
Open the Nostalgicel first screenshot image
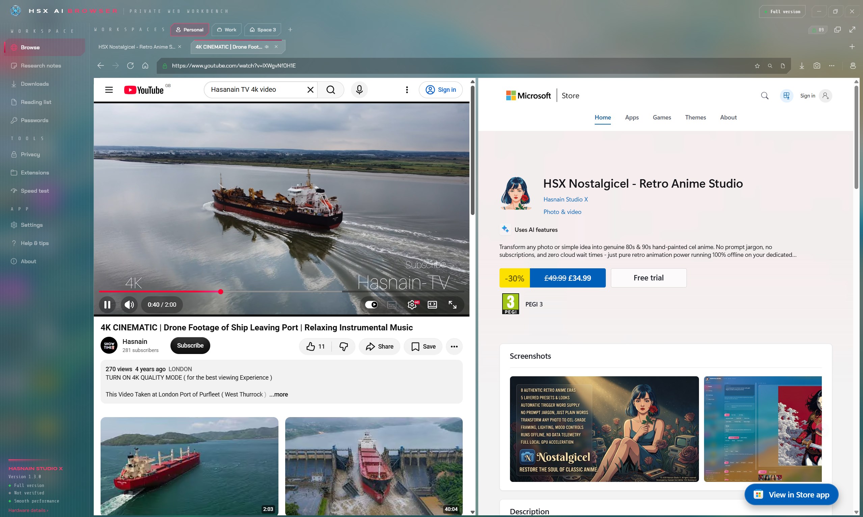tap(604, 429)
